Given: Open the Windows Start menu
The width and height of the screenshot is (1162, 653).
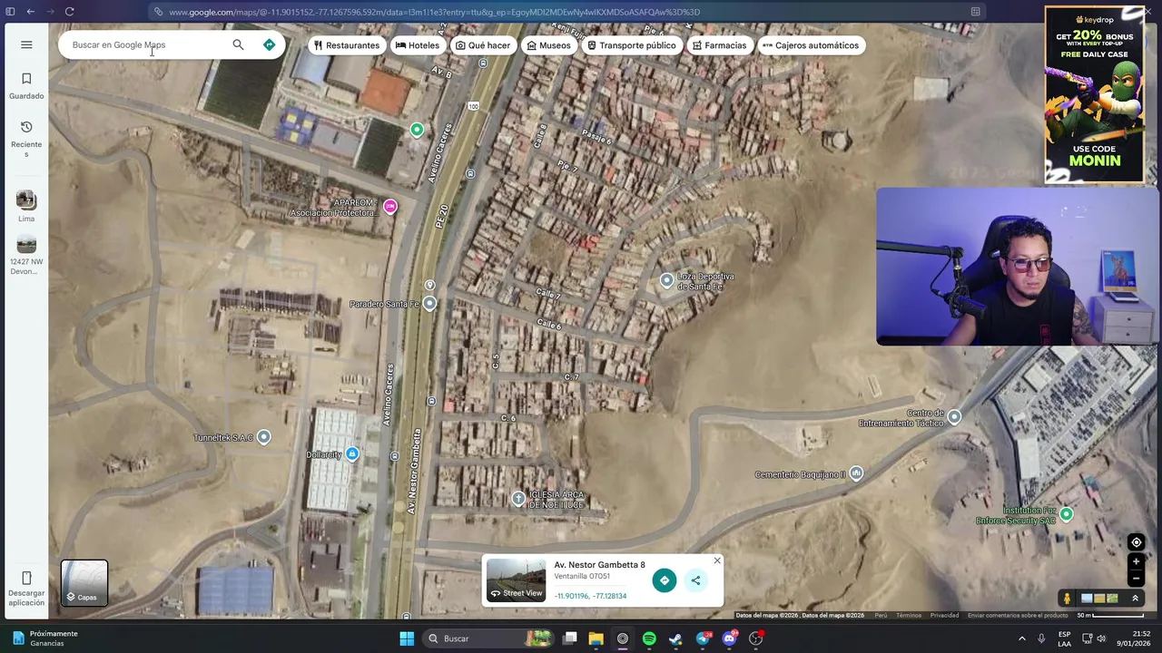Looking at the screenshot, I should pos(407,638).
